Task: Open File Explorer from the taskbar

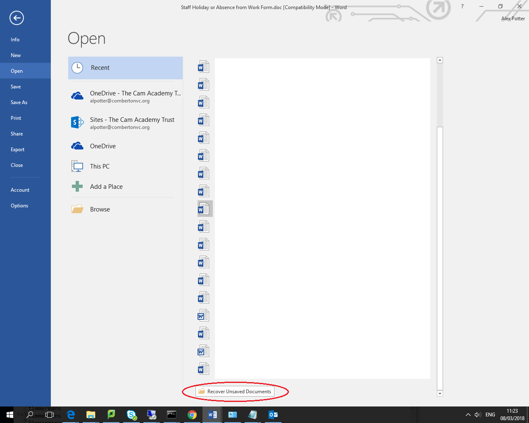Action: (x=91, y=415)
